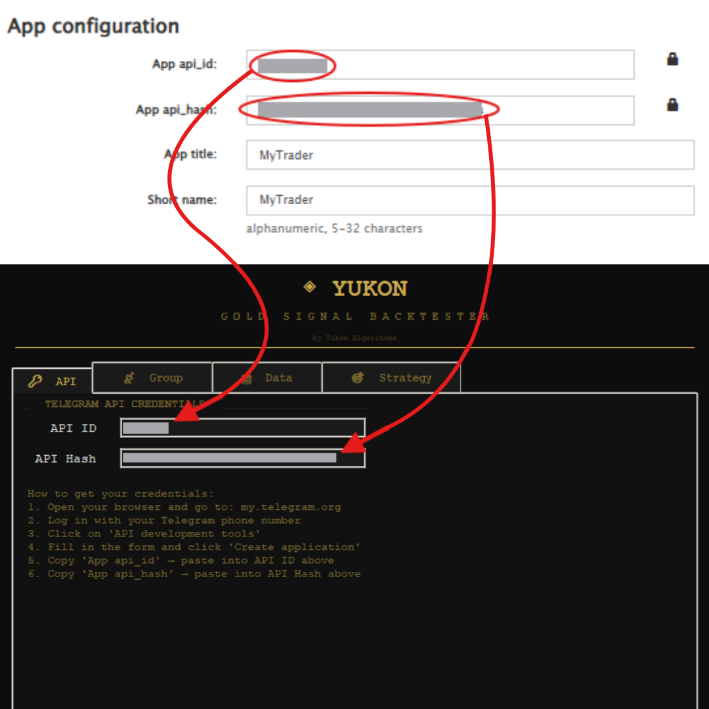
Task: Click the Strategy tab target icon
Action: 358,377
